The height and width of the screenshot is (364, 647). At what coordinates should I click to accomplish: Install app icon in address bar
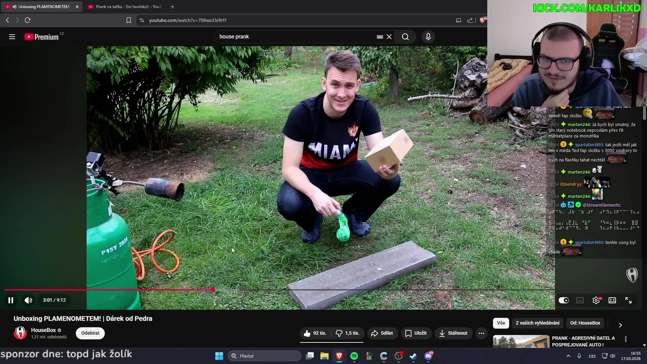(x=458, y=20)
